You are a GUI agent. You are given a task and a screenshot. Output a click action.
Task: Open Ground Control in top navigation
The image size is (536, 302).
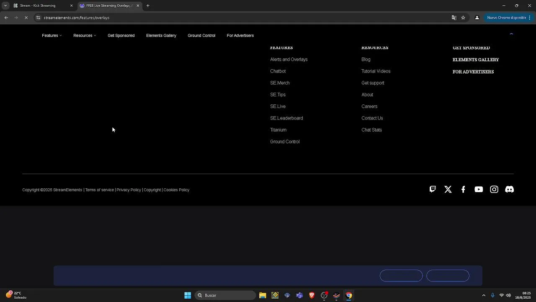point(201,36)
